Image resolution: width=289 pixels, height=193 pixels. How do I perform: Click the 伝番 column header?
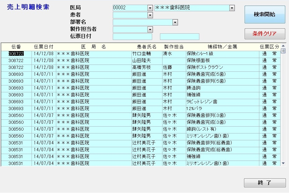16,47
